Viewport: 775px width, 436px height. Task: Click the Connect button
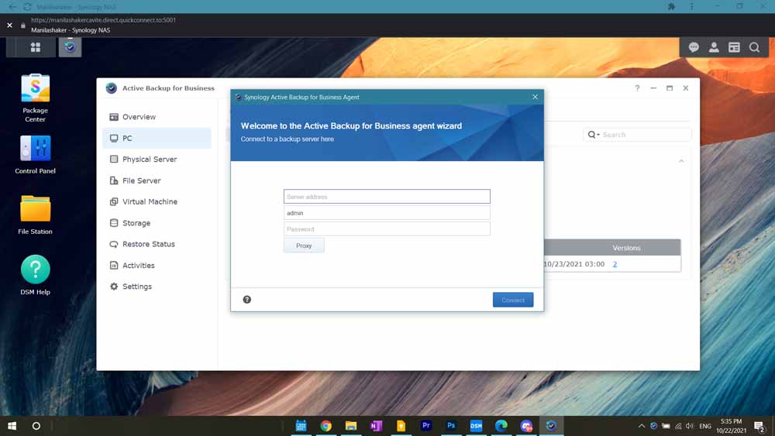click(x=513, y=300)
